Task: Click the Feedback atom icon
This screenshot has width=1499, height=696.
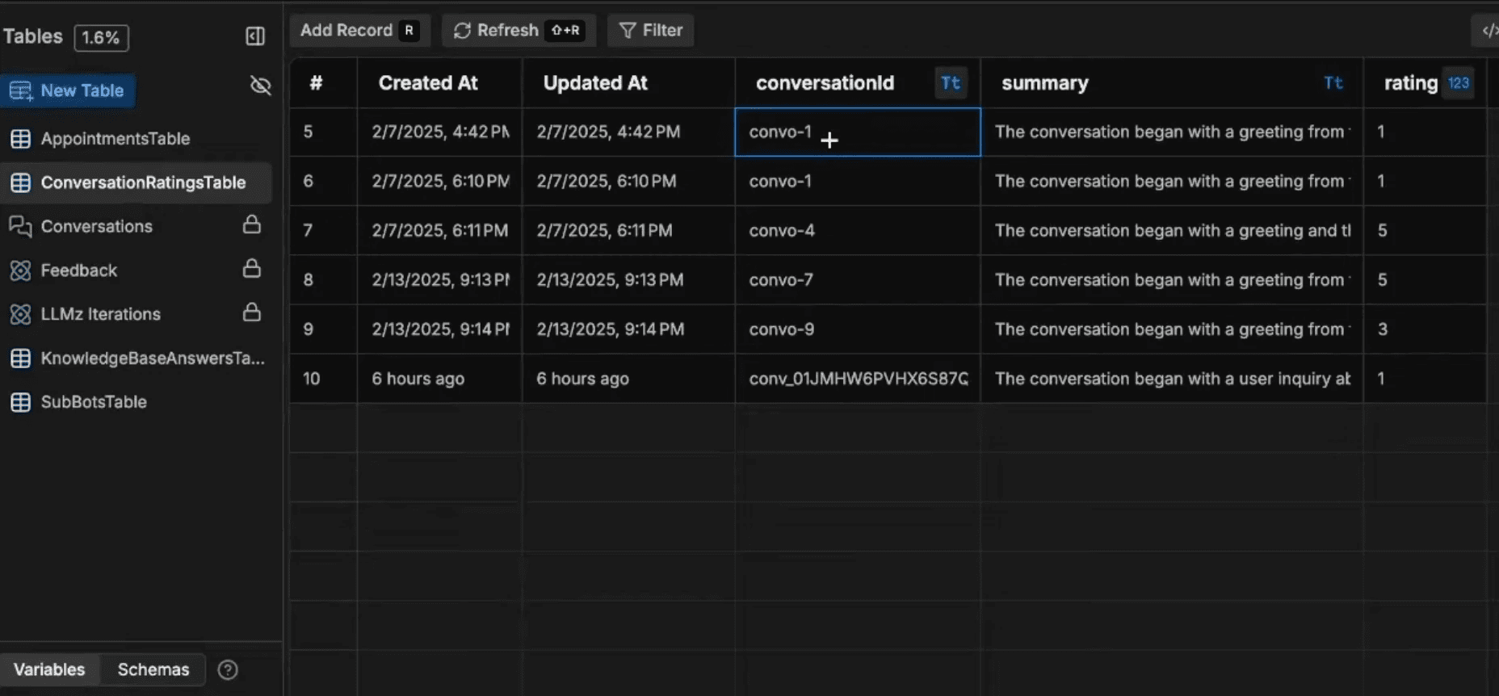Action: click(20, 270)
